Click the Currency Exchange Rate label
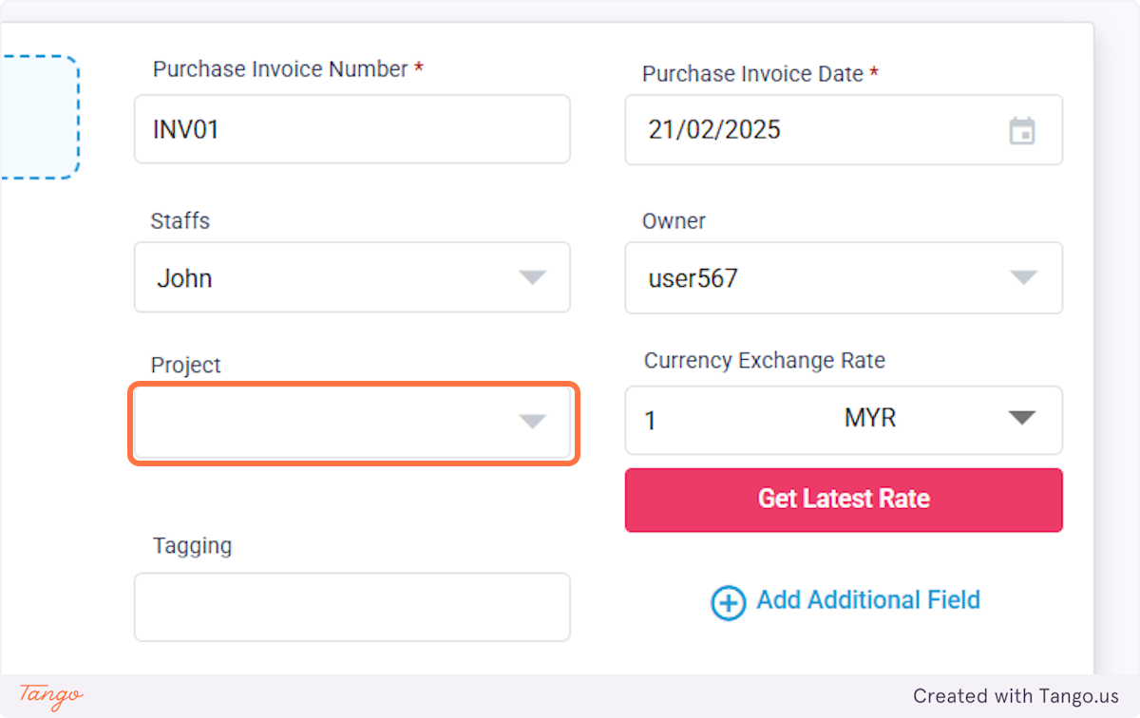The width and height of the screenshot is (1140, 718). point(765,361)
